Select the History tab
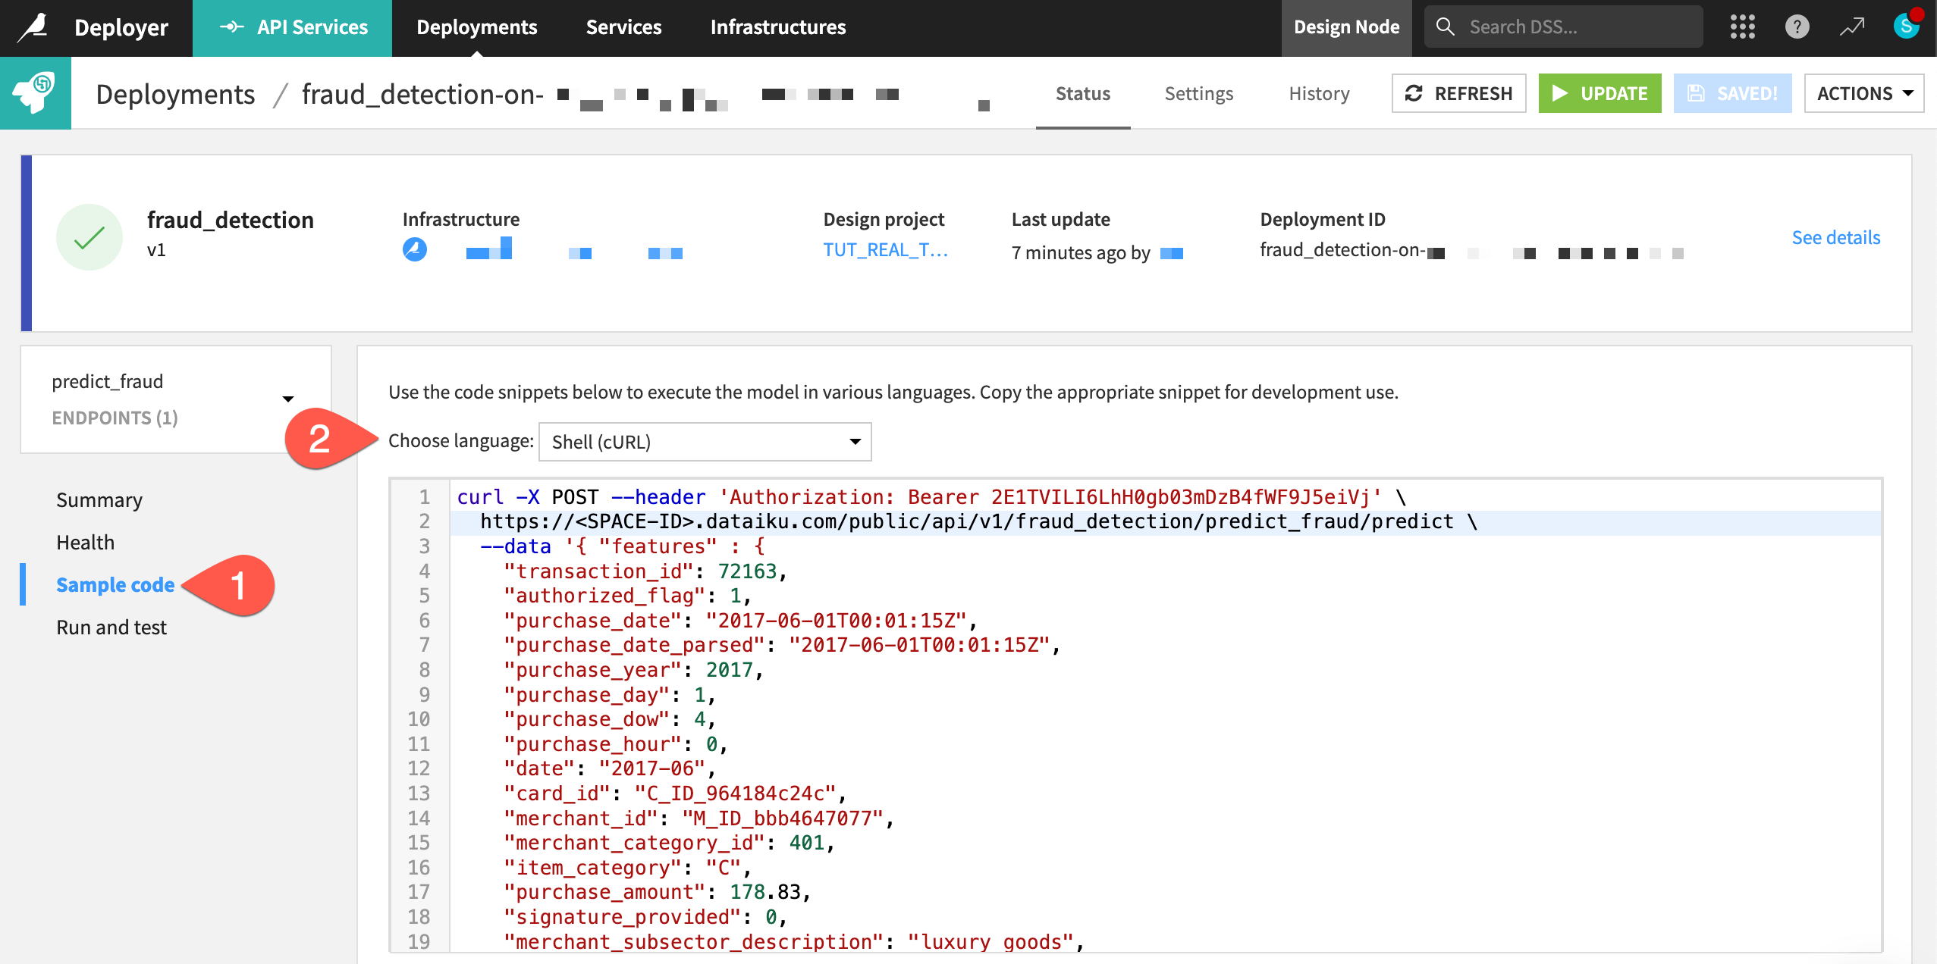The image size is (1937, 964). point(1319,94)
